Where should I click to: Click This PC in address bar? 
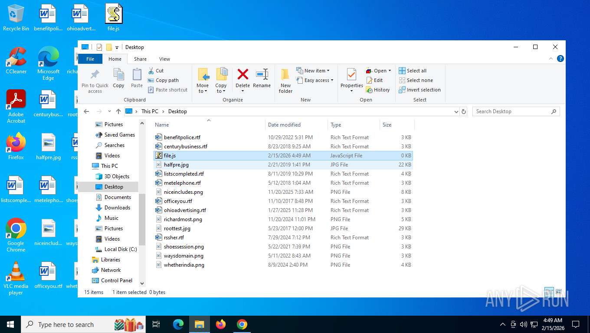point(150,111)
